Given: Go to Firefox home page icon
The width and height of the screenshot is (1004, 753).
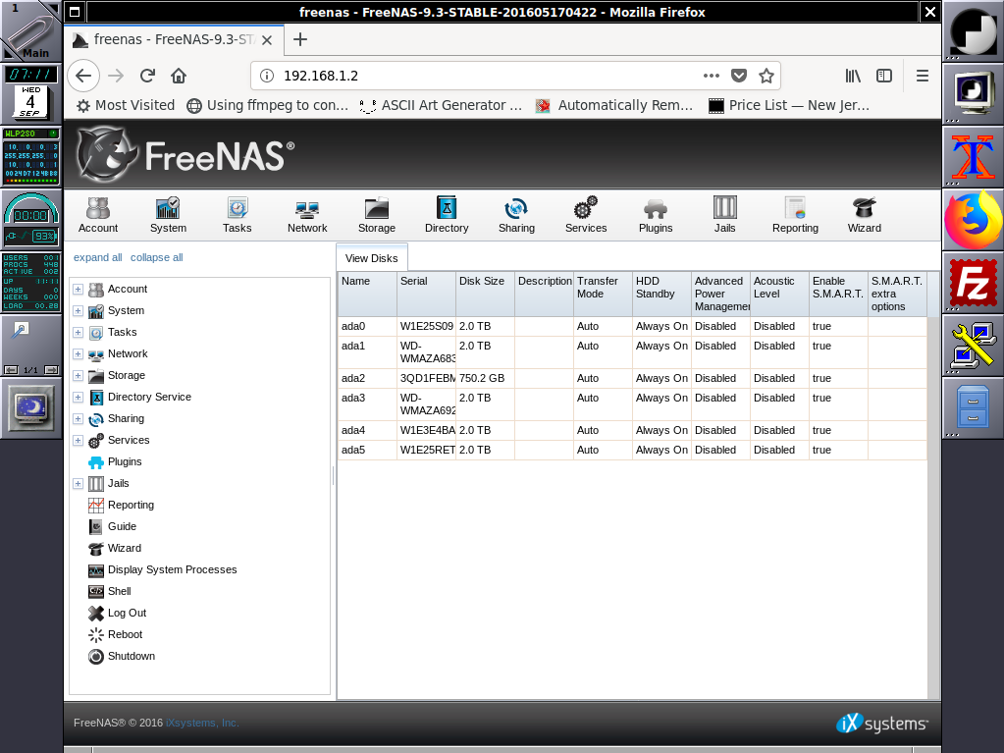Looking at the screenshot, I should click(179, 76).
